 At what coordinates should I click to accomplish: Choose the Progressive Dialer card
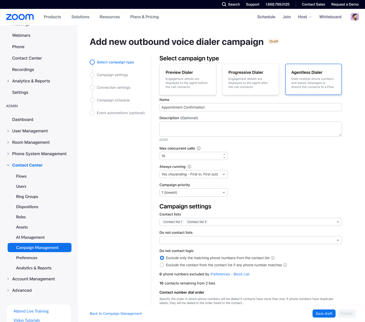tap(251, 79)
